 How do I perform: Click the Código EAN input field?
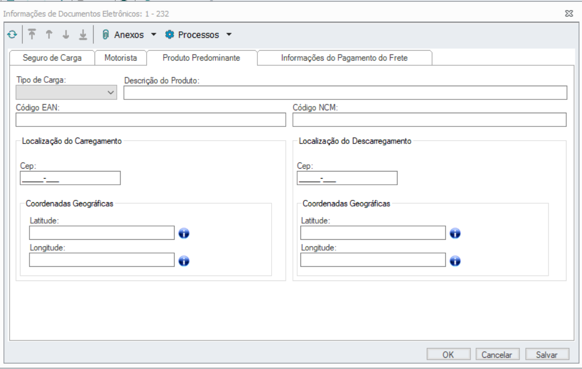tap(151, 120)
